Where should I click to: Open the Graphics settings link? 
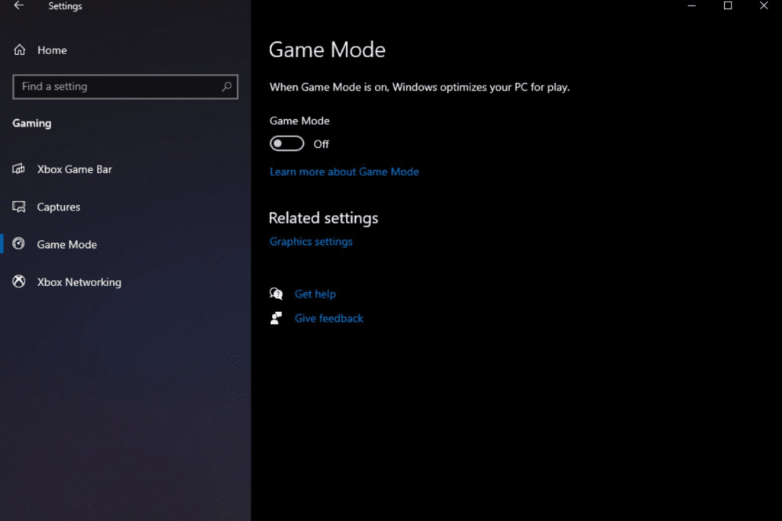(x=312, y=242)
